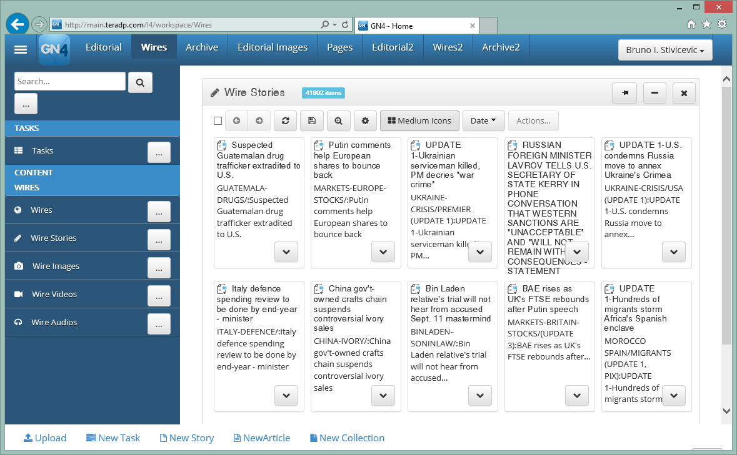Open the listing settings gear
Viewport: 737px width, 455px height.
(x=365, y=121)
